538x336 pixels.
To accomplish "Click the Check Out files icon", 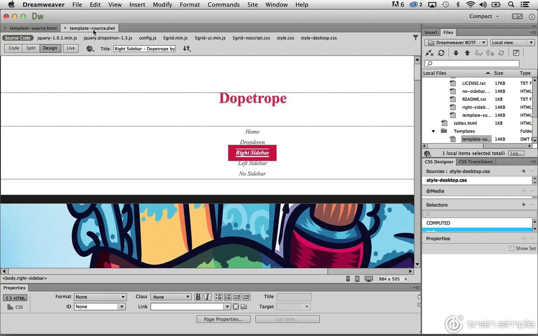I will (x=478, y=53).
